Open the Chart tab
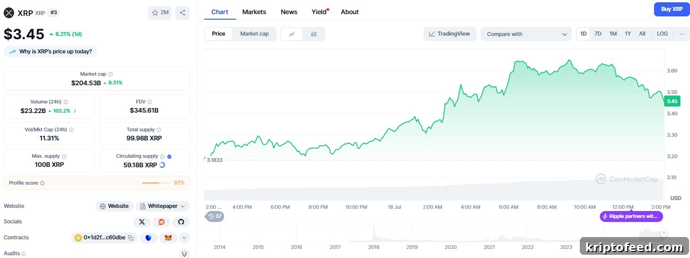 [x=220, y=12]
